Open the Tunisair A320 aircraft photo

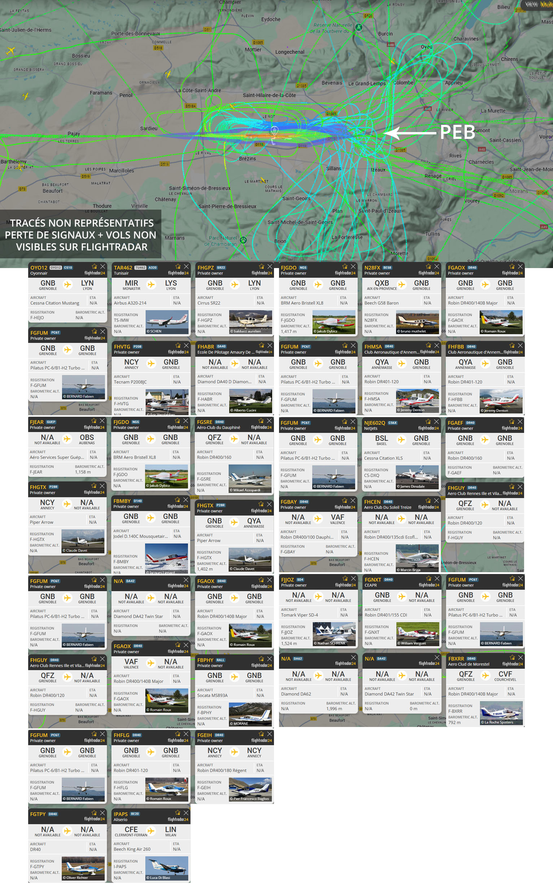click(167, 322)
